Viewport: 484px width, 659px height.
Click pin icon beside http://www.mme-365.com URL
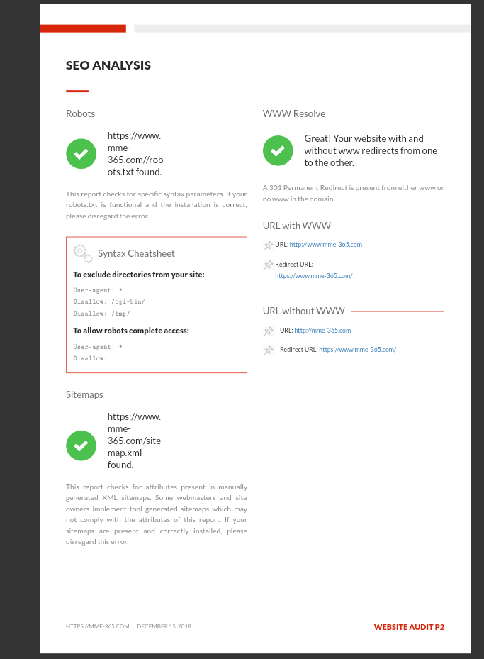click(x=269, y=245)
